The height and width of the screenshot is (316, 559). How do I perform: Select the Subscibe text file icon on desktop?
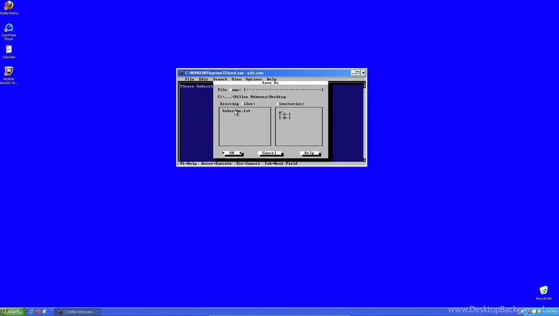[9, 51]
